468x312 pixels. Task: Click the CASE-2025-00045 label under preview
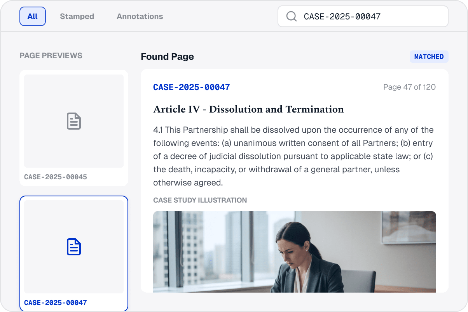[56, 177]
